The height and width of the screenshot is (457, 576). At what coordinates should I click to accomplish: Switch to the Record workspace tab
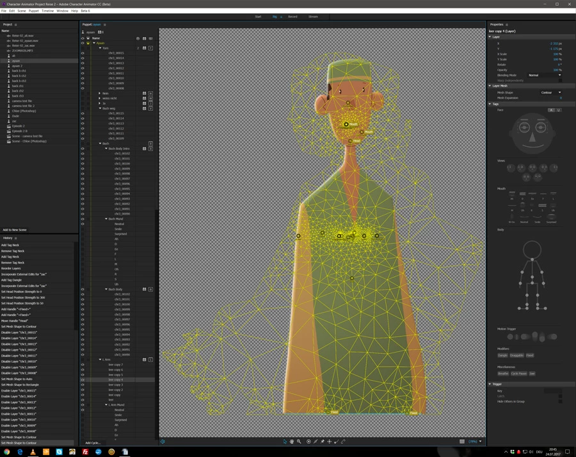pyautogui.click(x=292, y=17)
